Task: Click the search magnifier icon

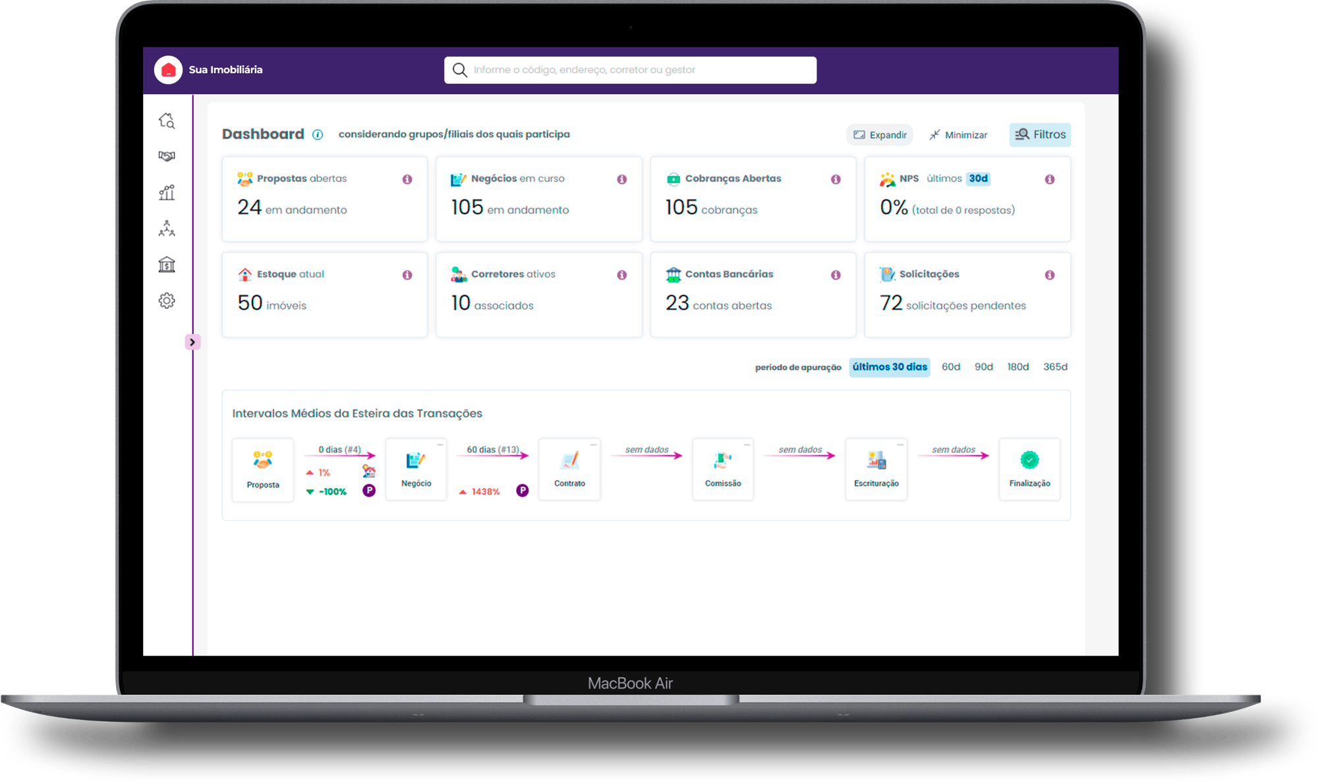Action: pyautogui.click(x=460, y=70)
